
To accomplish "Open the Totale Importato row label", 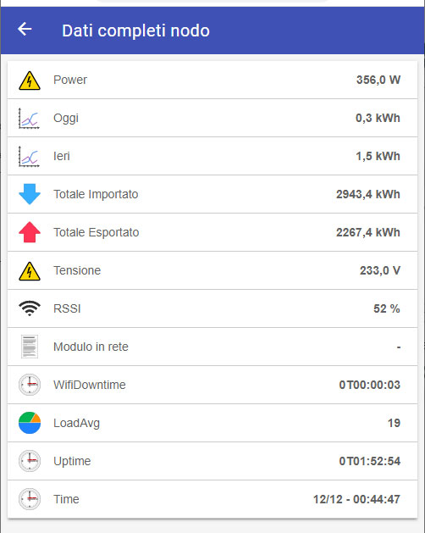I will pyautogui.click(x=96, y=194).
